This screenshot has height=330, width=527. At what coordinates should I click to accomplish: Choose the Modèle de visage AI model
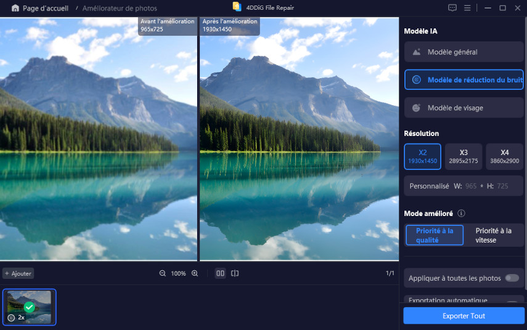(x=464, y=108)
